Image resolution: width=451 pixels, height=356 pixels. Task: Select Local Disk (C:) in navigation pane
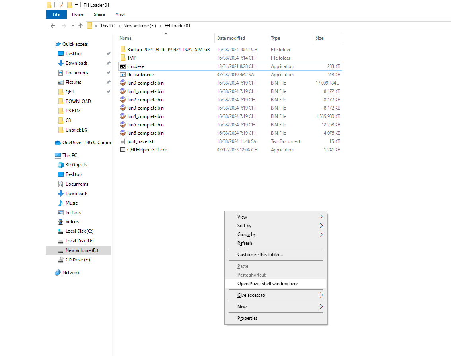[79, 231]
